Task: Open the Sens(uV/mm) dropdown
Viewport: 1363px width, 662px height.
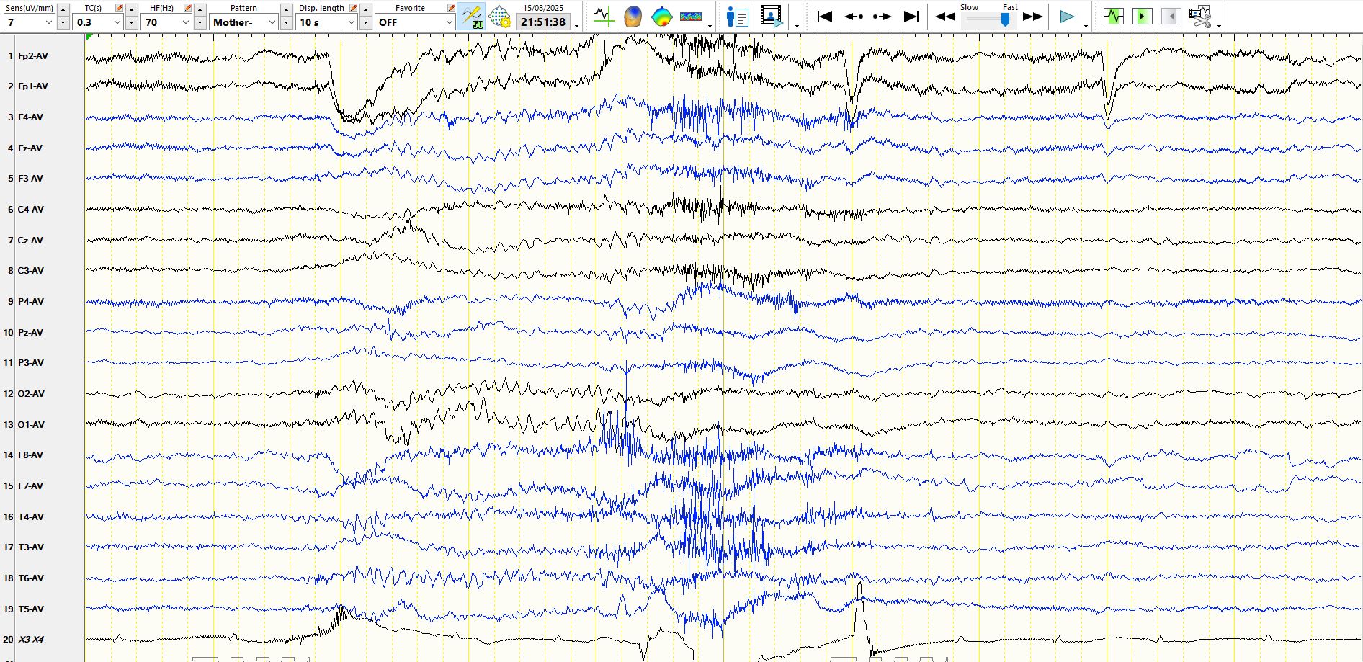Action: point(48,22)
